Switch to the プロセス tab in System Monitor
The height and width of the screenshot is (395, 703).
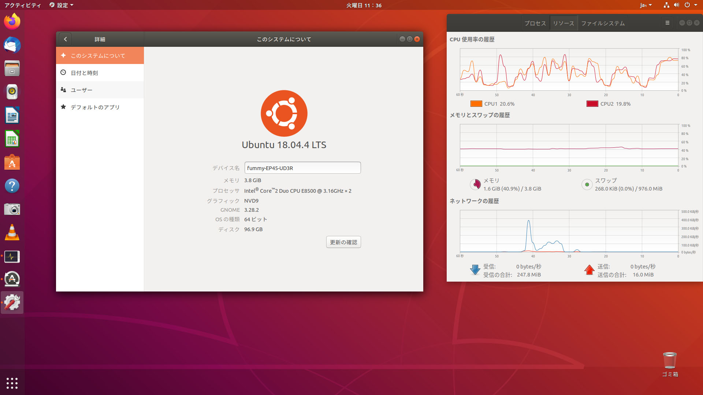(x=535, y=23)
